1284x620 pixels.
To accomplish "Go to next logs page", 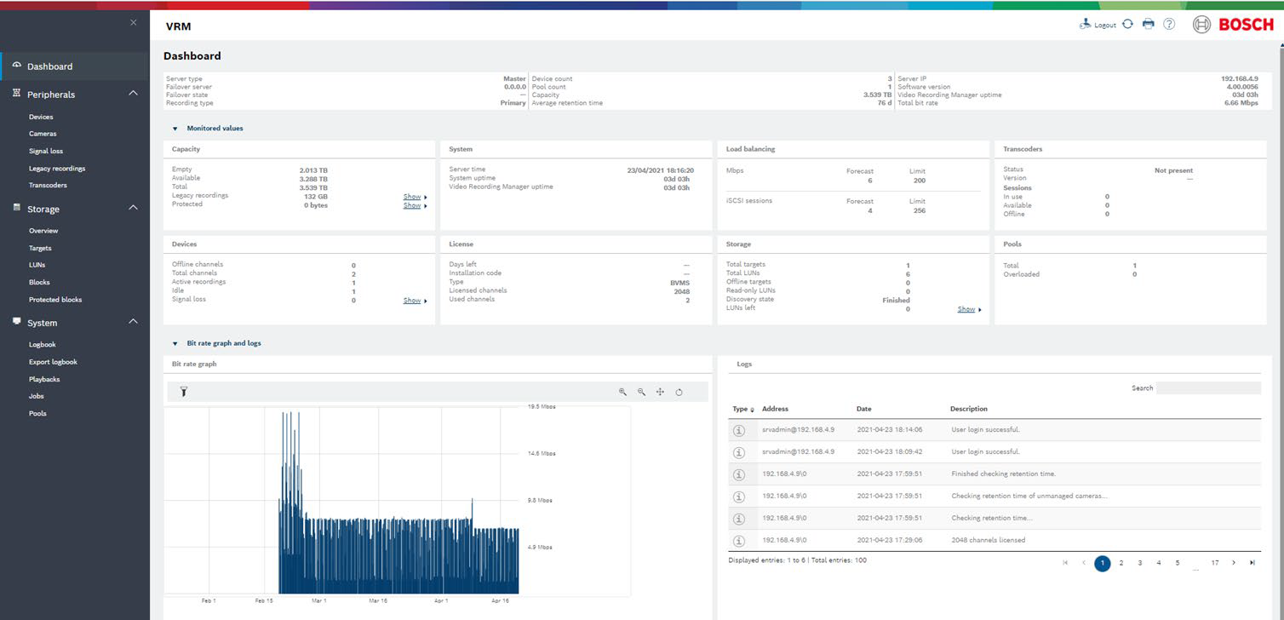I will pyautogui.click(x=1234, y=563).
